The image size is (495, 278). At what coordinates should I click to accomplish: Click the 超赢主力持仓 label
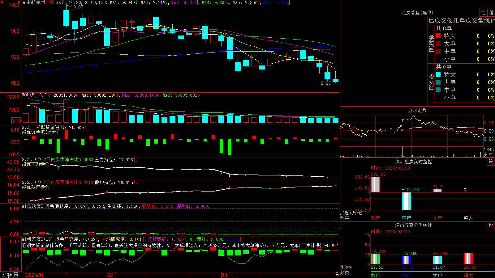tap(36, 164)
